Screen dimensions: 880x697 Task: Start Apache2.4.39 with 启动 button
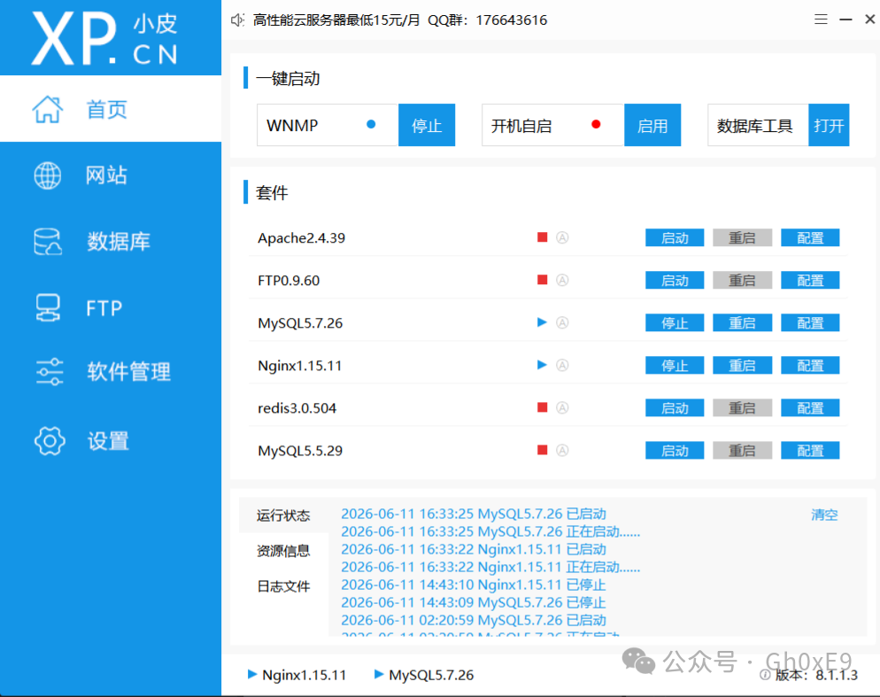point(675,237)
